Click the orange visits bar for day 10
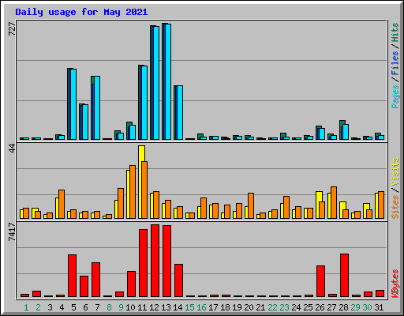The image size is (404, 316). (x=133, y=192)
